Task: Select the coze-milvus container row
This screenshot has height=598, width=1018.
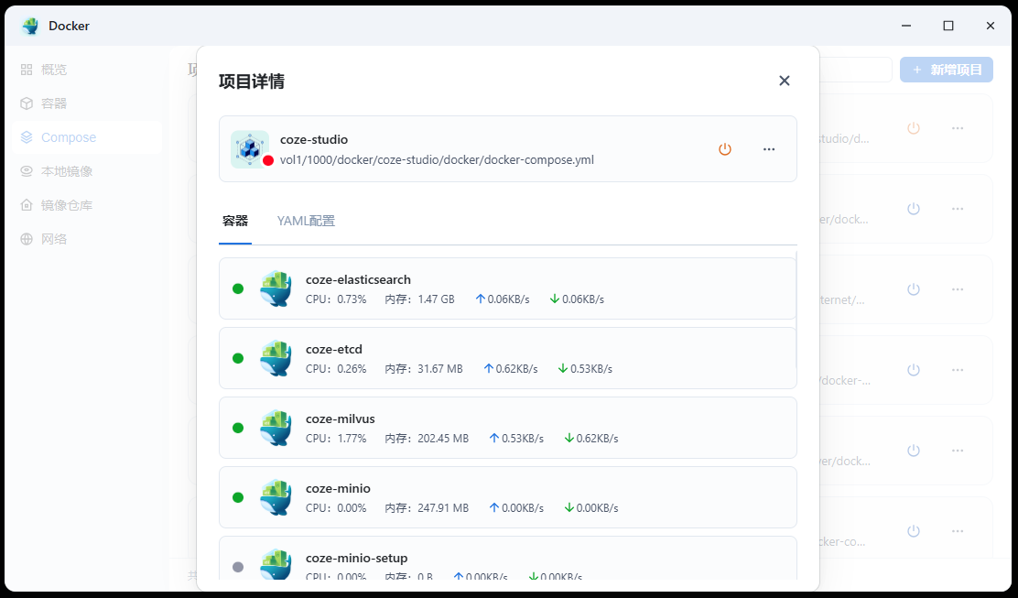Action: click(507, 427)
